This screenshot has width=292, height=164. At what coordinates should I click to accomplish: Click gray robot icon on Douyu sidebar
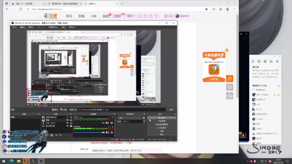(x=229, y=96)
